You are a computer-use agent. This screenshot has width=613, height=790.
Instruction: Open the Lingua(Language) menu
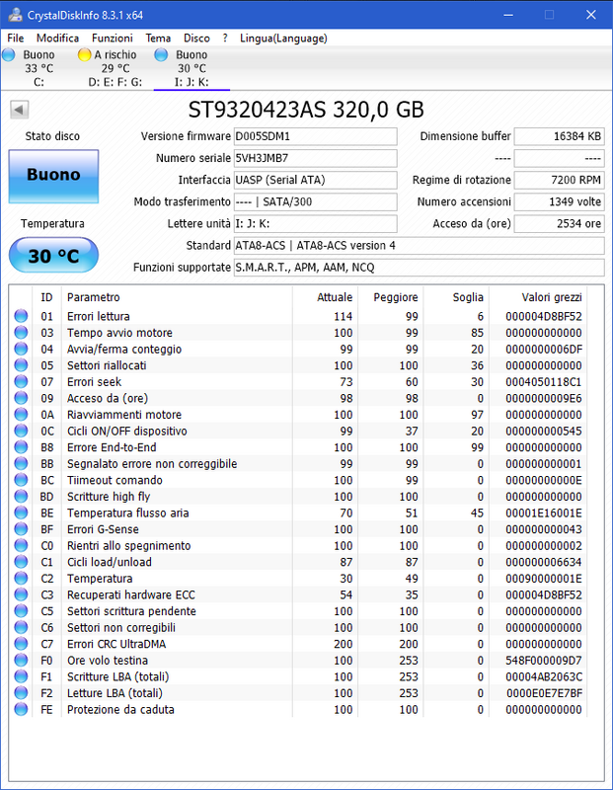point(283,38)
